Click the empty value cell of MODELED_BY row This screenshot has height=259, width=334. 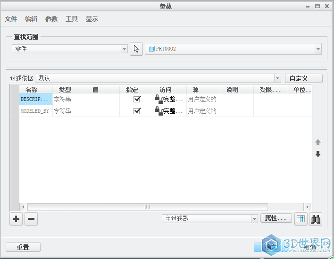[x=103, y=111]
